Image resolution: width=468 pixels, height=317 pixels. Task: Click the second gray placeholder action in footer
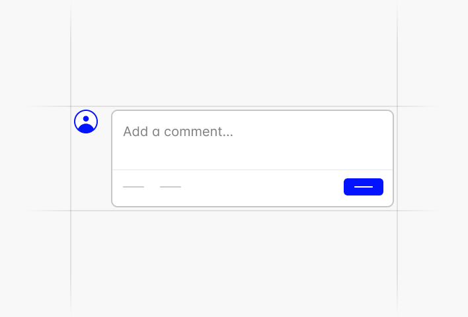171,187
